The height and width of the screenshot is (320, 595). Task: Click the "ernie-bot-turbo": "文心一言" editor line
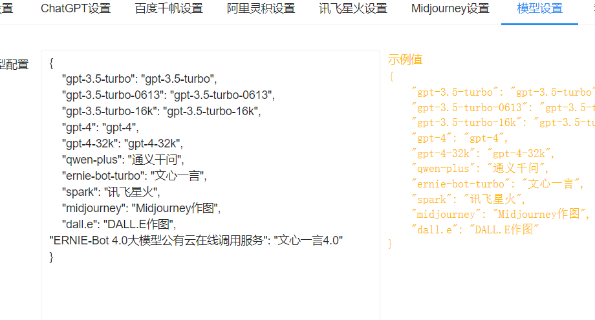coord(135,176)
